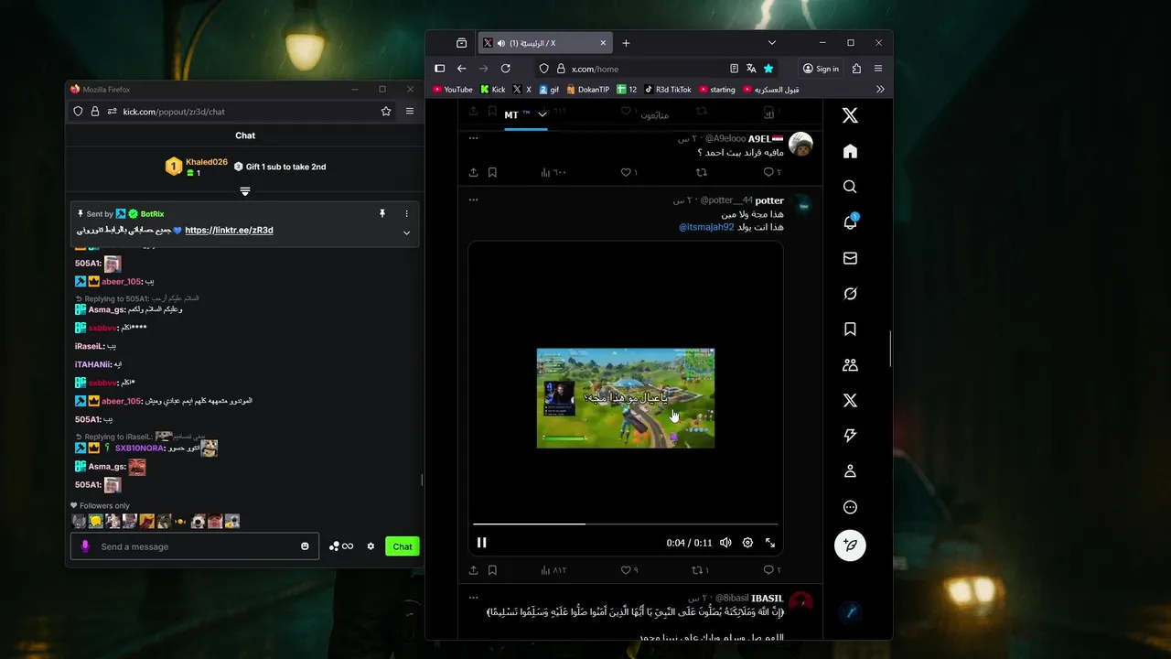This screenshot has height=659, width=1171.
Task: Select the X home browser tab
Action: coord(544,43)
